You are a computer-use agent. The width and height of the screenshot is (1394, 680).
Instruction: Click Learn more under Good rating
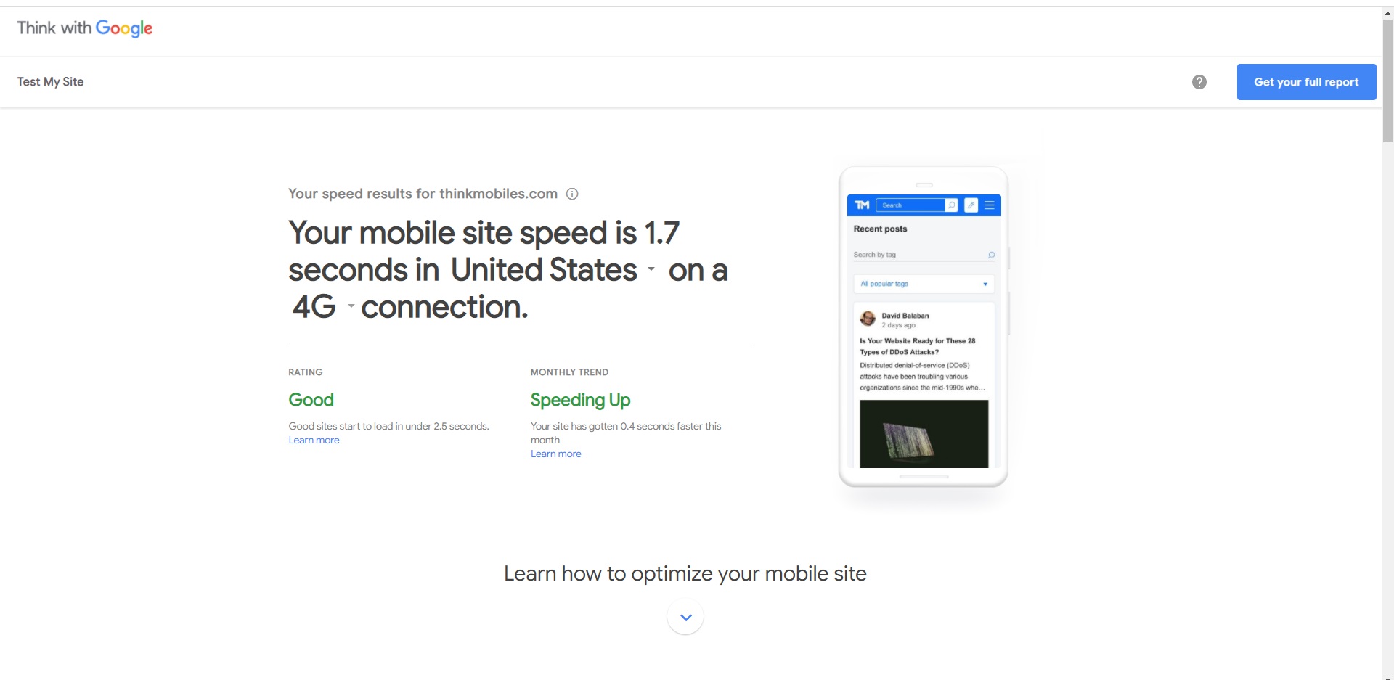click(314, 440)
